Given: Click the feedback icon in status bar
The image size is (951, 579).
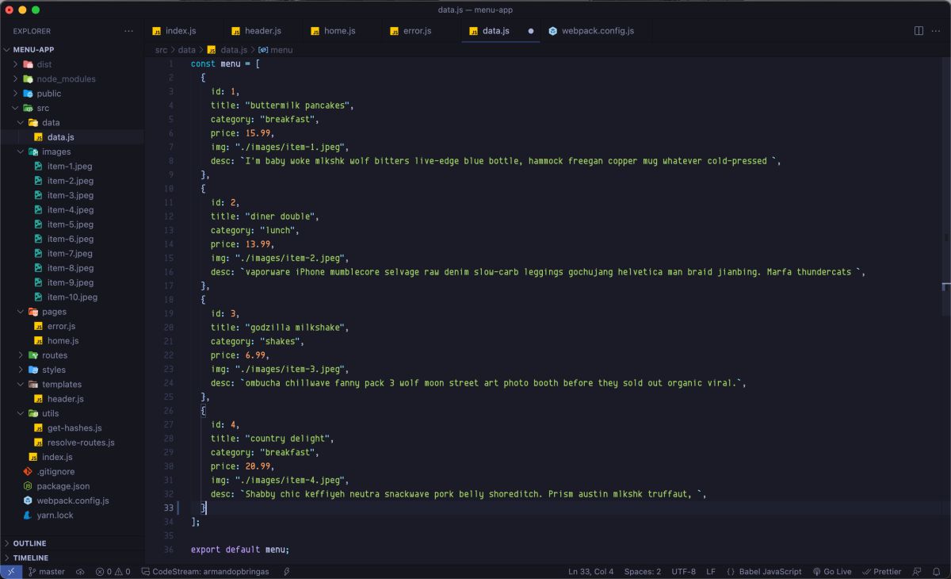Looking at the screenshot, I should click(x=917, y=571).
